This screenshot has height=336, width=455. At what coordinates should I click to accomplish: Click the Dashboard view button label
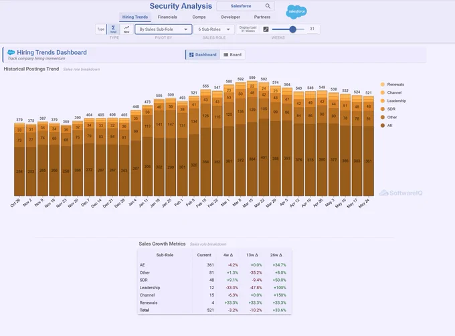(x=205, y=54)
